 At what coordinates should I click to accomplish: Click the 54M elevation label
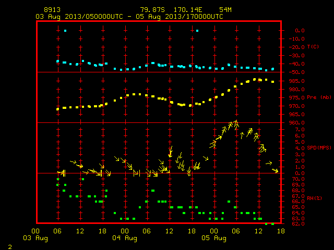(x=225, y=10)
